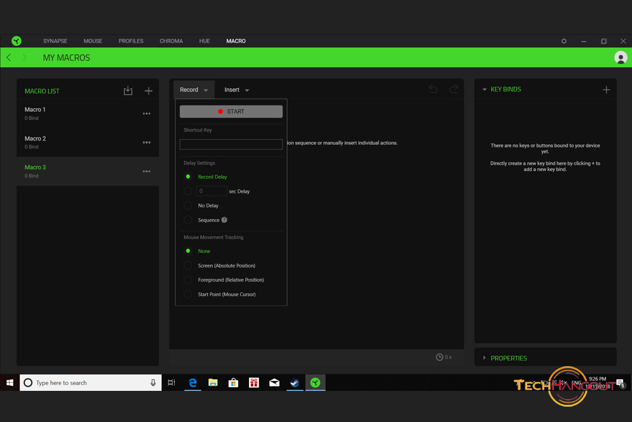
Task: Open Task View on the taskbar
Action: pos(171,383)
